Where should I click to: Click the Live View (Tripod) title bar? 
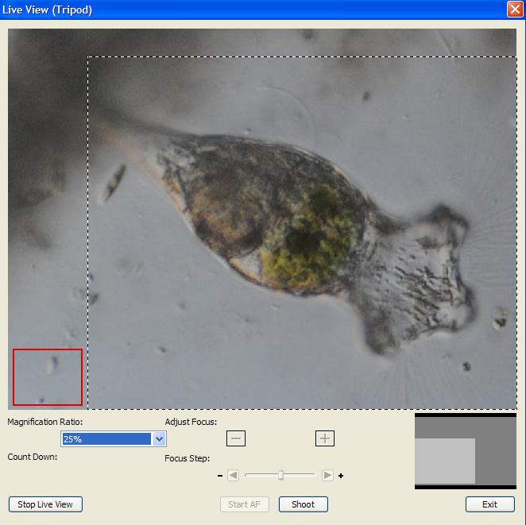tap(238, 10)
